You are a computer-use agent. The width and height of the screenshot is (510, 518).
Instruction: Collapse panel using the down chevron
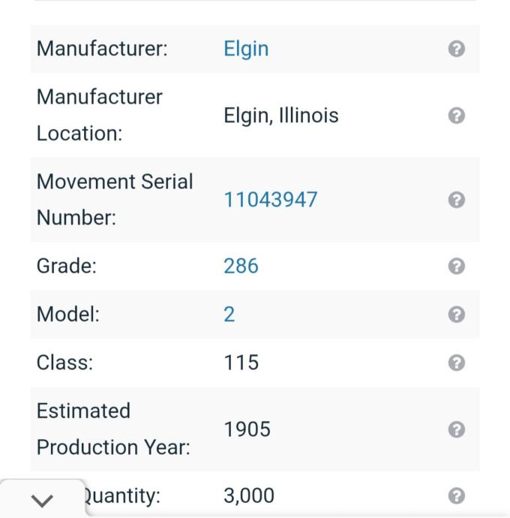coord(43,500)
